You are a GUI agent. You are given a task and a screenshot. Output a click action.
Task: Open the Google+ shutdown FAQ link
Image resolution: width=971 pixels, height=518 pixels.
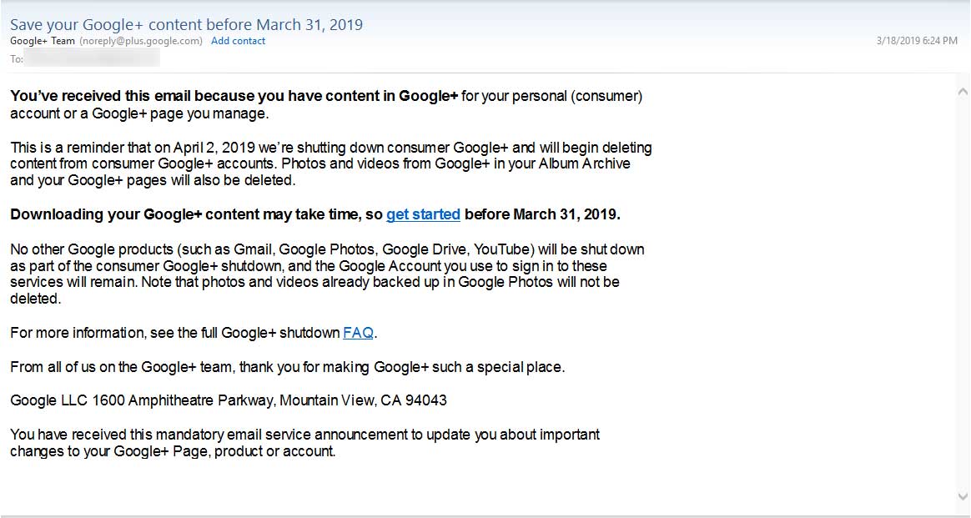358,332
